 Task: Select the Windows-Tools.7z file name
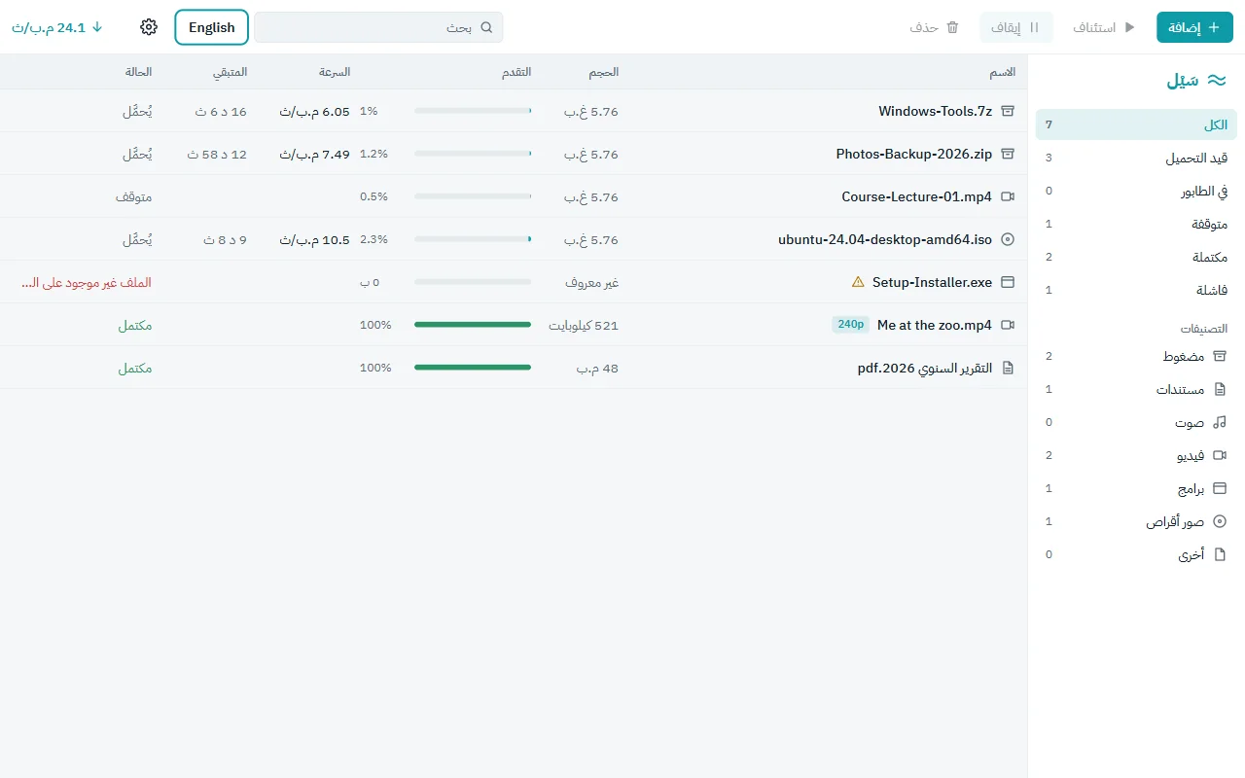935,111
